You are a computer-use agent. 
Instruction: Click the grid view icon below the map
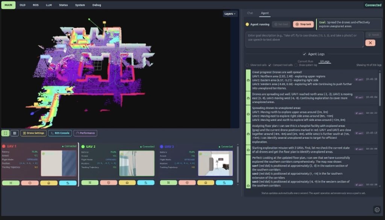click(15, 133)
